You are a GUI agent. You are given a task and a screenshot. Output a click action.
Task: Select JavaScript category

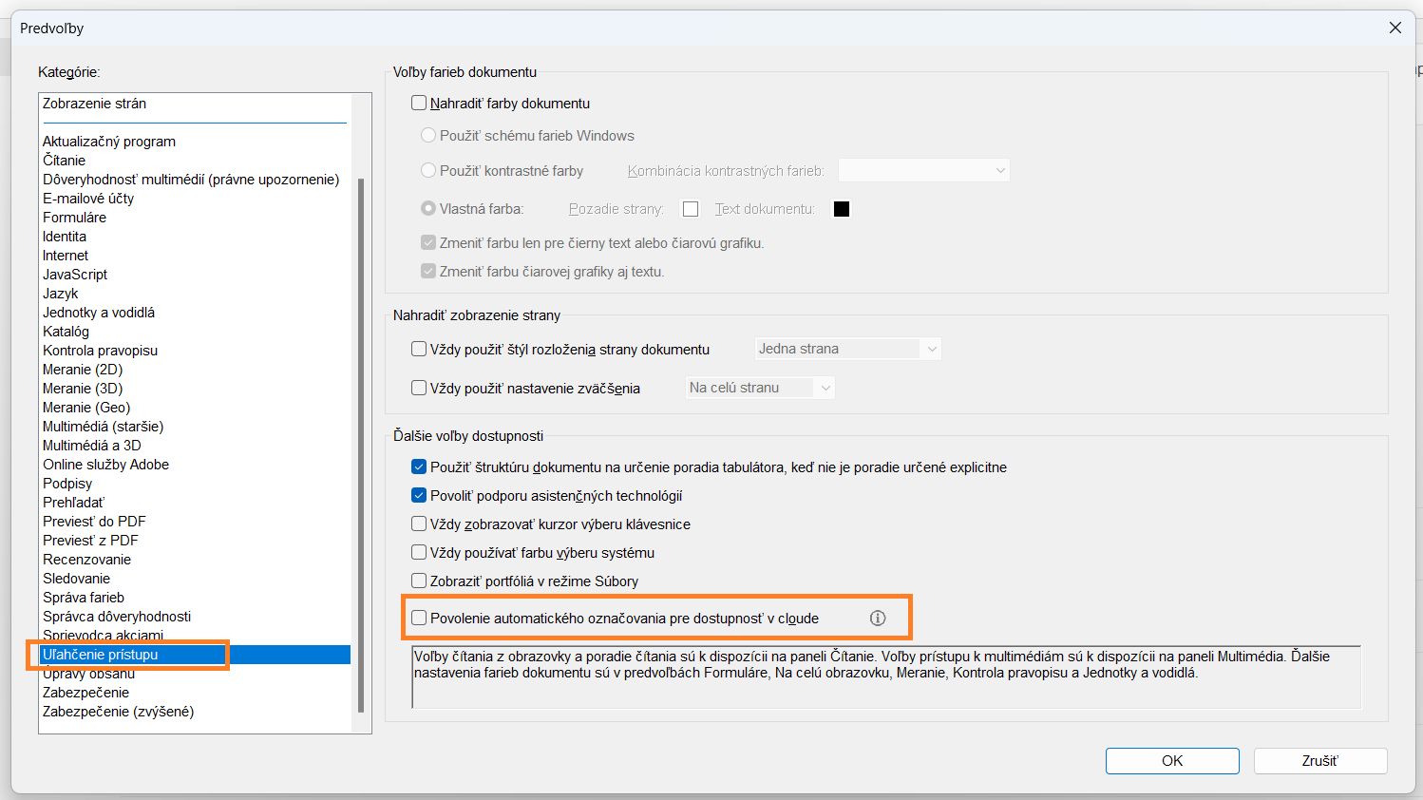click(x=75, y=275)
